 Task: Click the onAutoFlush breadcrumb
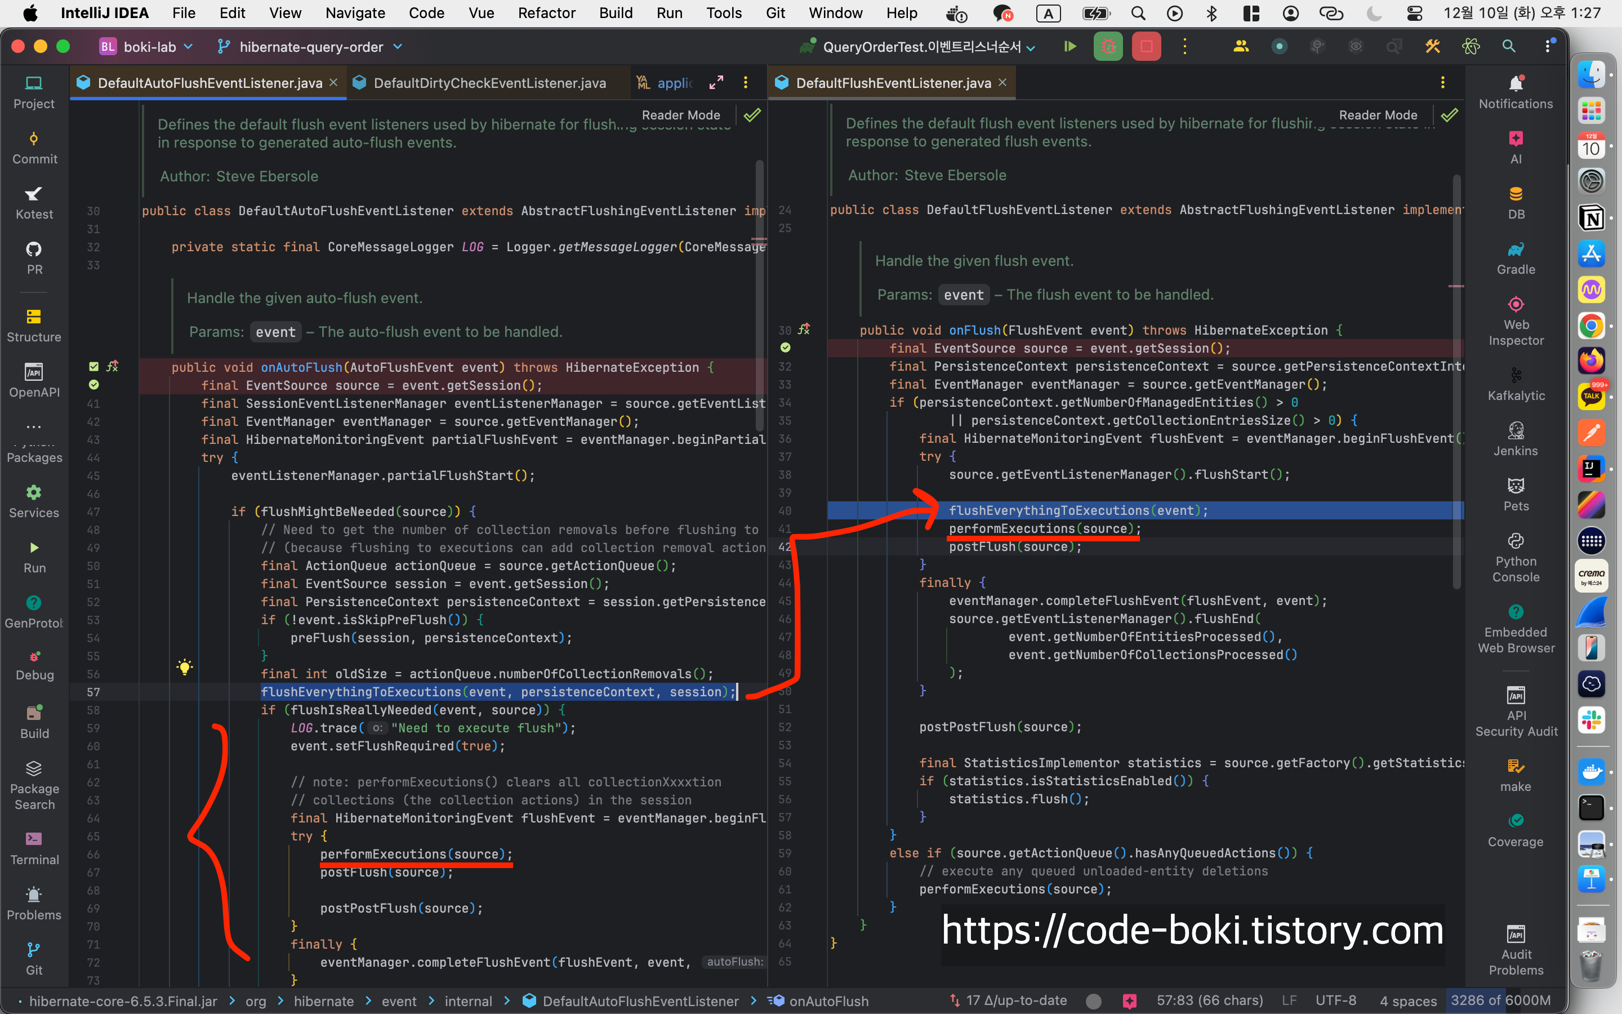point(828,1000)
